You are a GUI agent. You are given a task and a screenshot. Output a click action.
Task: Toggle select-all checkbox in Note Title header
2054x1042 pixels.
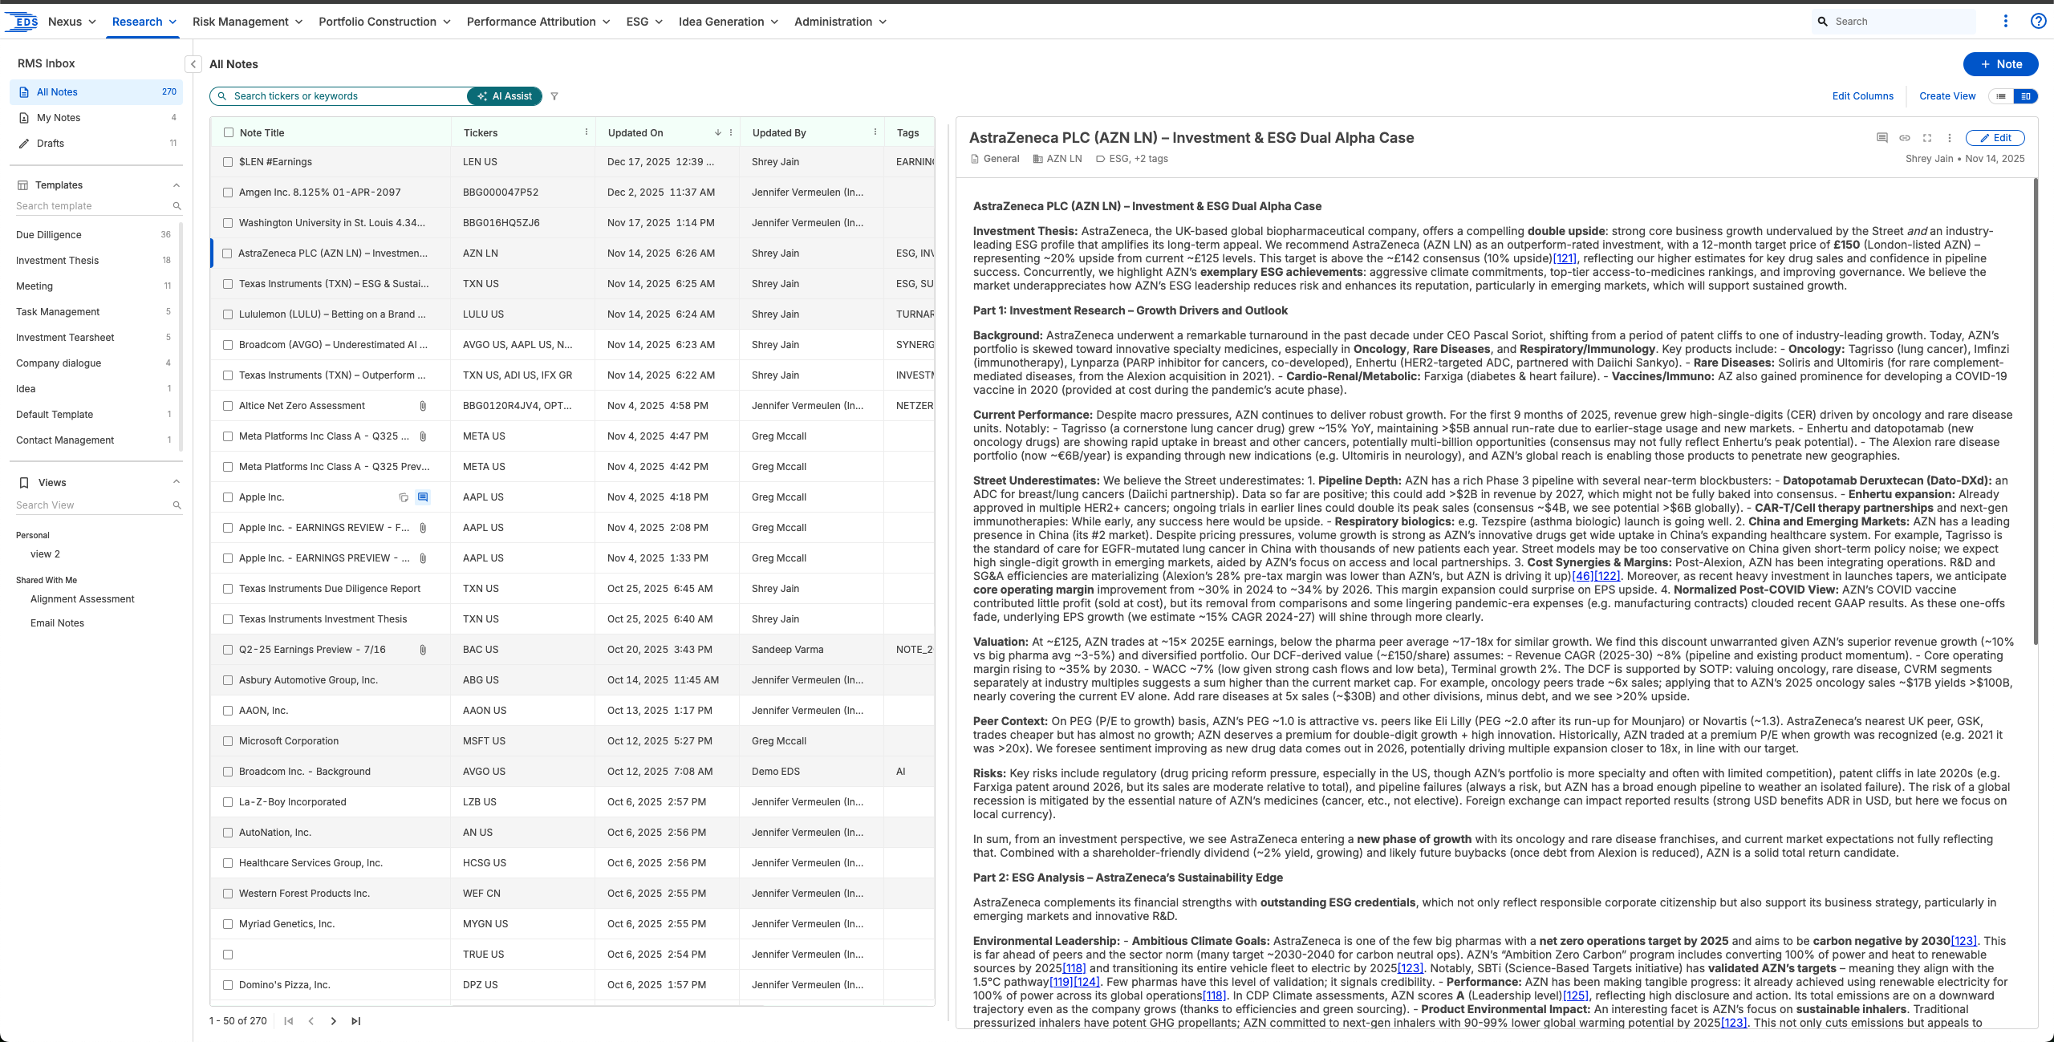click(229, 132)
